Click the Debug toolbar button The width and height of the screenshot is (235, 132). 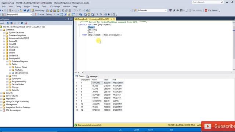tap(49, 14)
